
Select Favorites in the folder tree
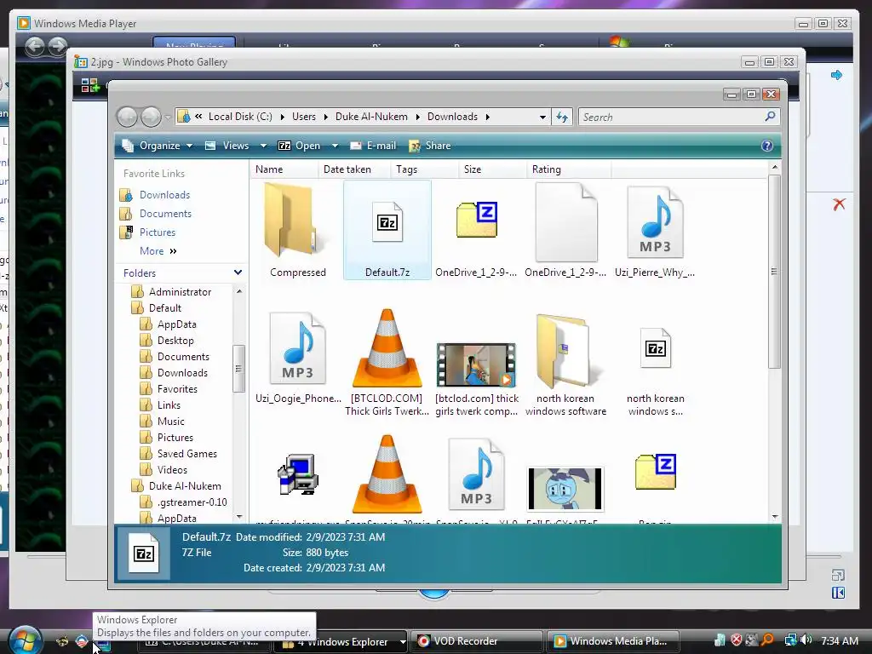point(177,388)
